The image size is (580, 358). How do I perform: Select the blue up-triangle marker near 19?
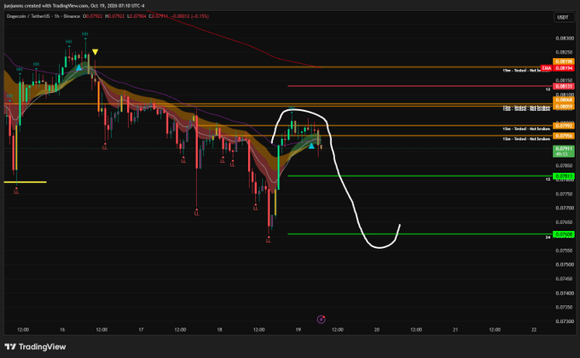[311, 146]
